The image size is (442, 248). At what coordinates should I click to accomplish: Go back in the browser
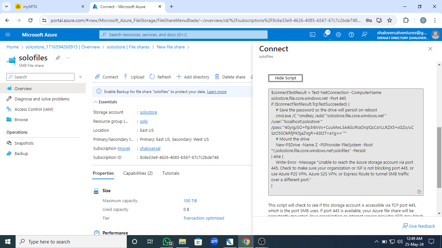[8, 20]
